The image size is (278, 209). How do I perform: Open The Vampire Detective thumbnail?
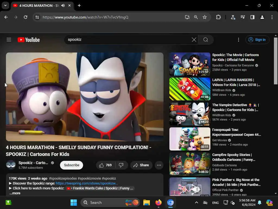(x=190, y=114)
